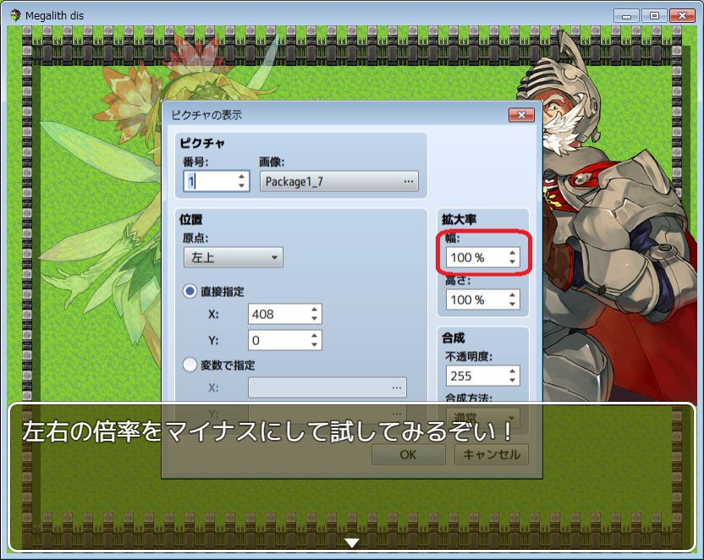Decrease 高さ height percentage with down arrow
Viewport: 704px width, 560px height.
(x=512, y=305)
